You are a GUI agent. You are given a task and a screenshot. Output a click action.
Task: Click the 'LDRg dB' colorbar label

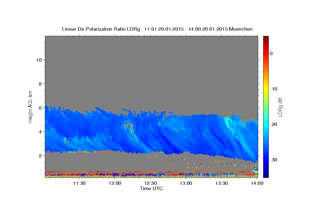(280, 107)
